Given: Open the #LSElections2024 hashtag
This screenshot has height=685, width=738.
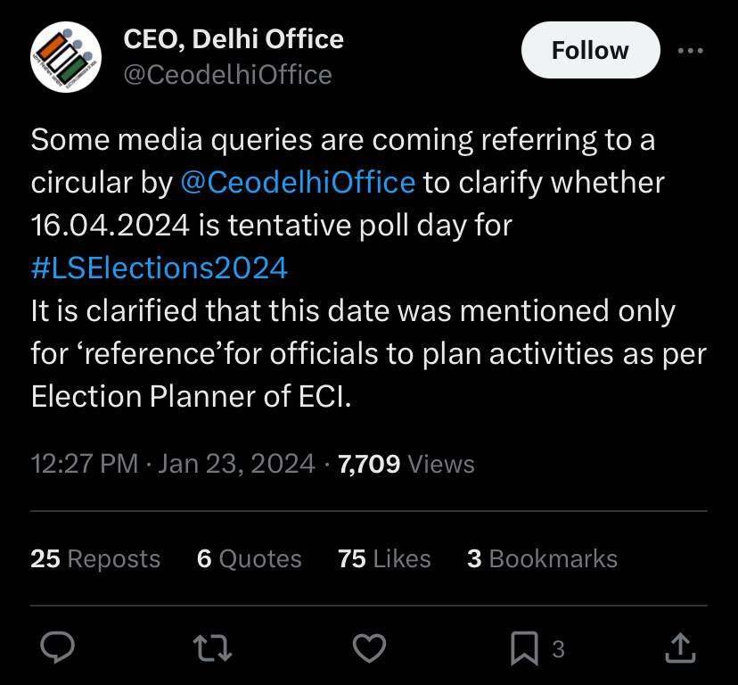Looking at the screenshot, I should 160,268.
